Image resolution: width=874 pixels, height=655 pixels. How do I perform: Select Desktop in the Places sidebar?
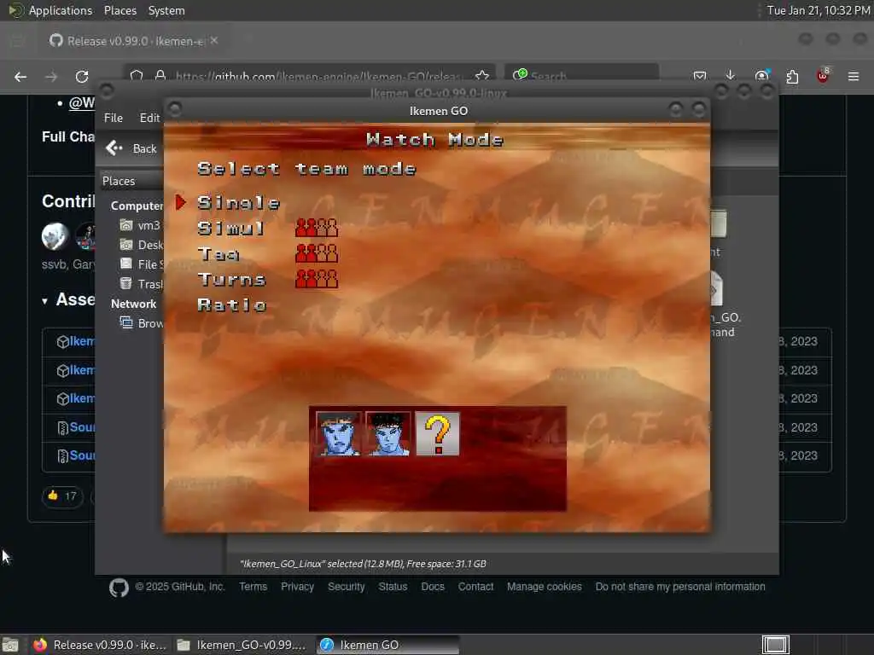[142, 245]
